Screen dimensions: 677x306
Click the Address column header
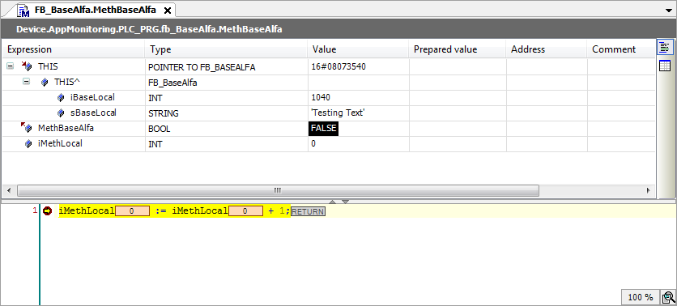(x=546, y=49)
